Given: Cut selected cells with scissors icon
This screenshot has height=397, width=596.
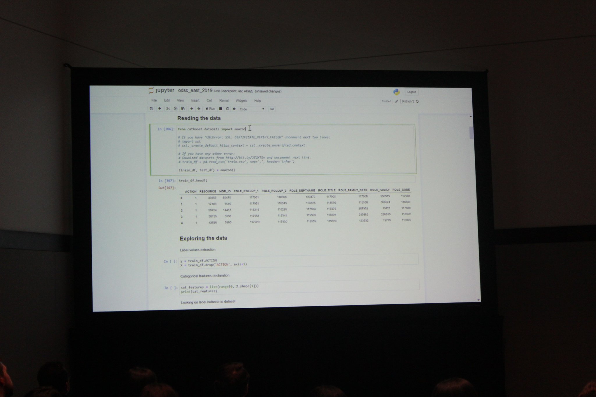Looking at the screenshot, I should [x=168, y=109].
